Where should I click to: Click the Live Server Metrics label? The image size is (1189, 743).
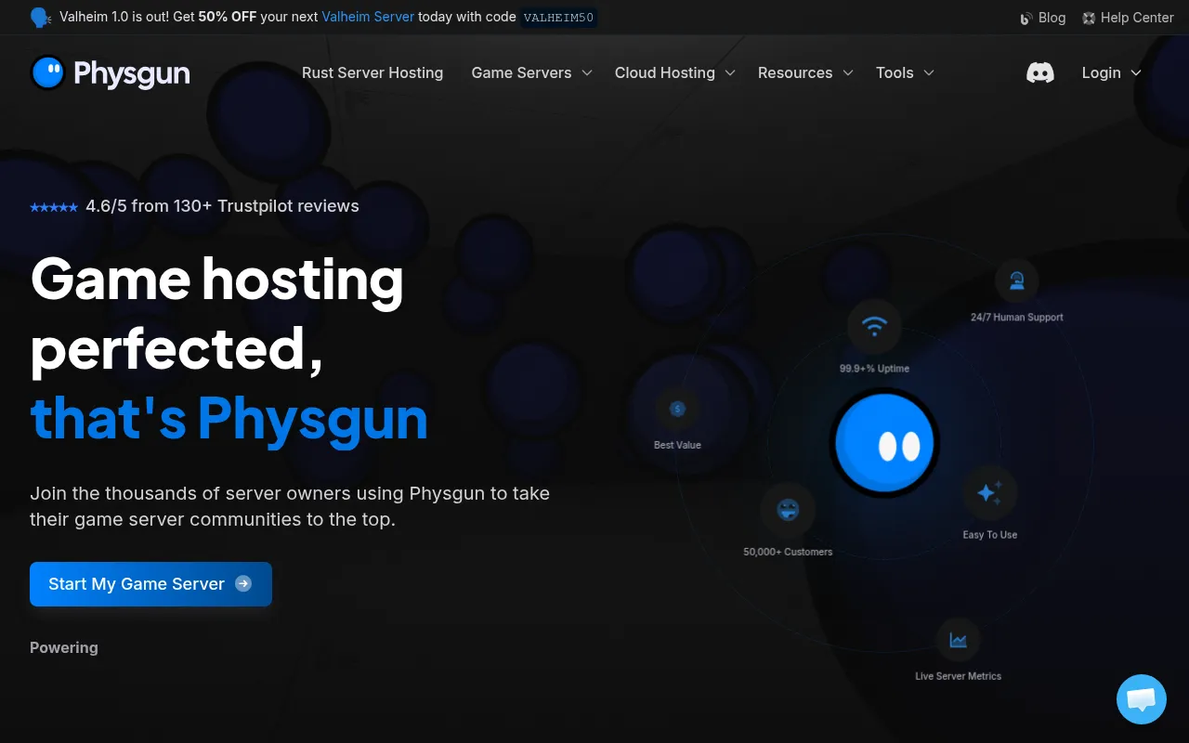[958, 676]
